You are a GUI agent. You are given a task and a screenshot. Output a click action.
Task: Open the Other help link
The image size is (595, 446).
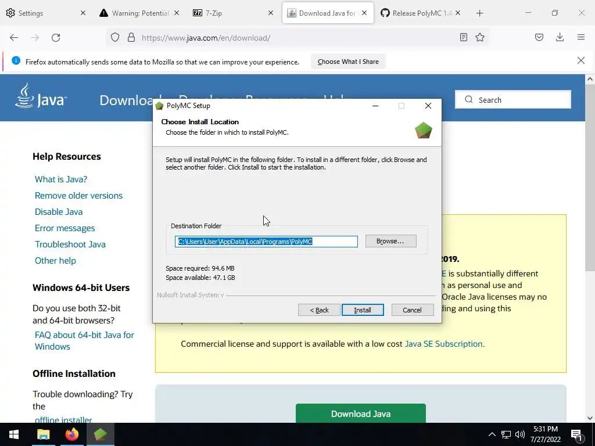(x=55, y=261)
